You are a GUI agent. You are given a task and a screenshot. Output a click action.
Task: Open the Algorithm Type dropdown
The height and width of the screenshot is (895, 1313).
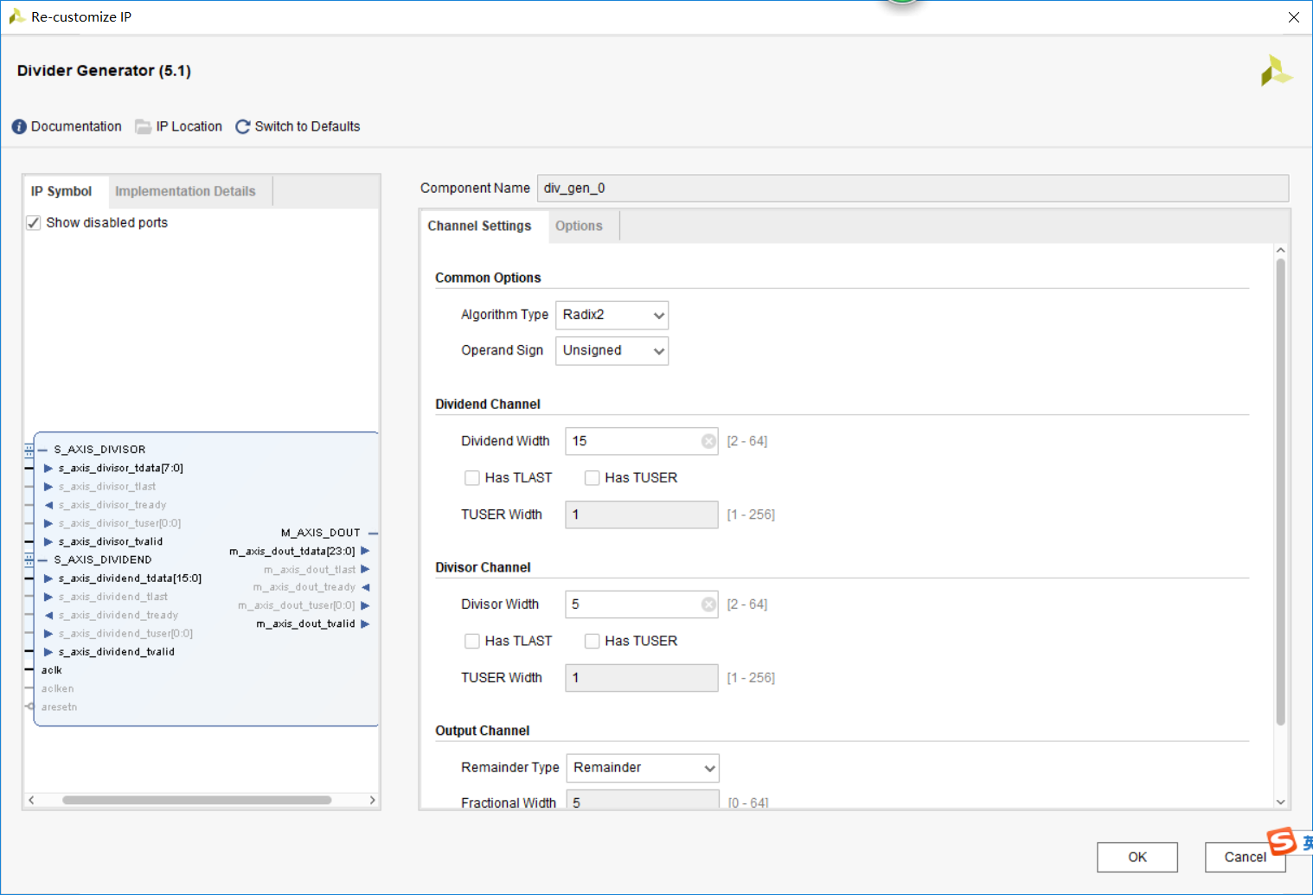[612, 315]
